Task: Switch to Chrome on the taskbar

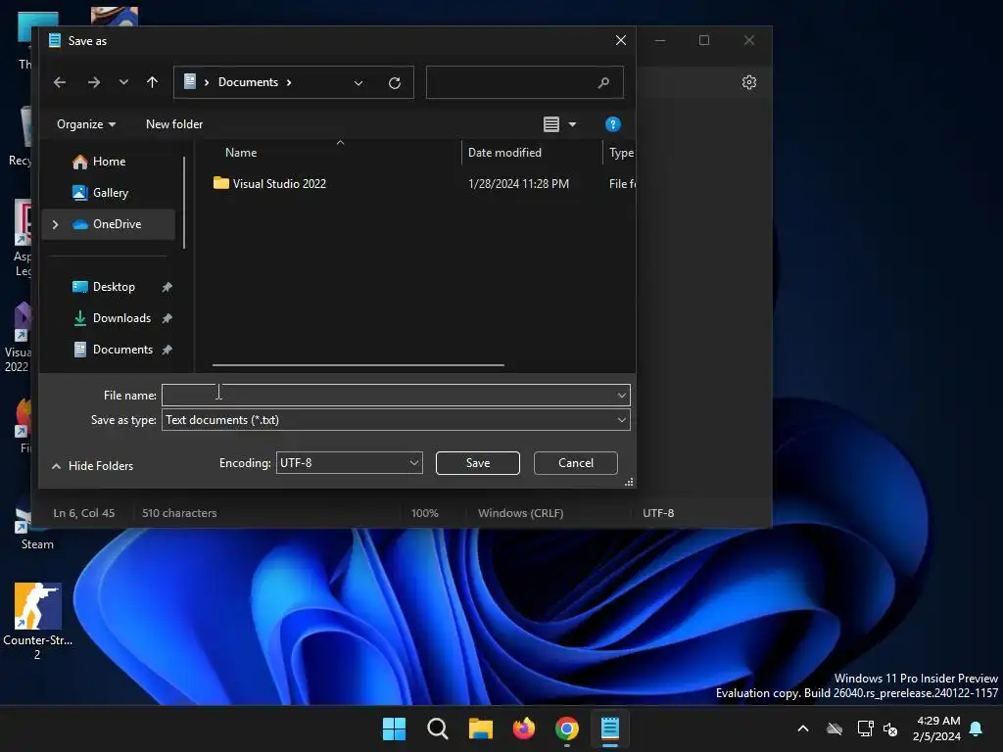Action: (x=567, y=728)
